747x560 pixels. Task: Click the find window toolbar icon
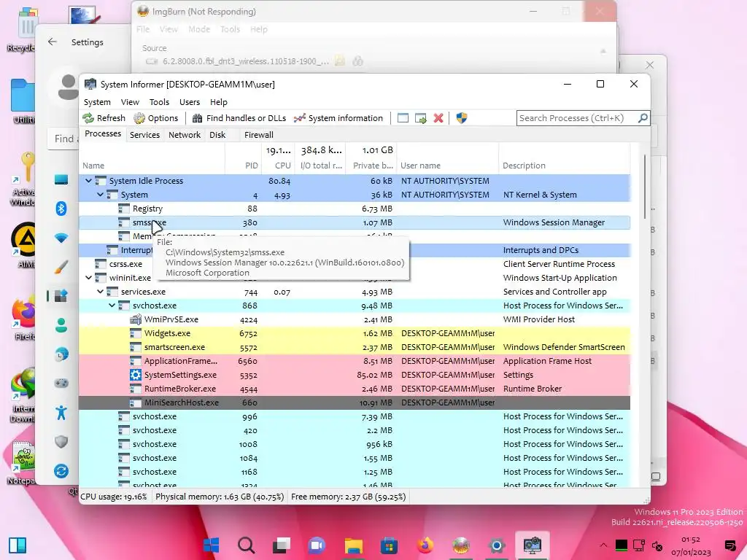[403, 118]
